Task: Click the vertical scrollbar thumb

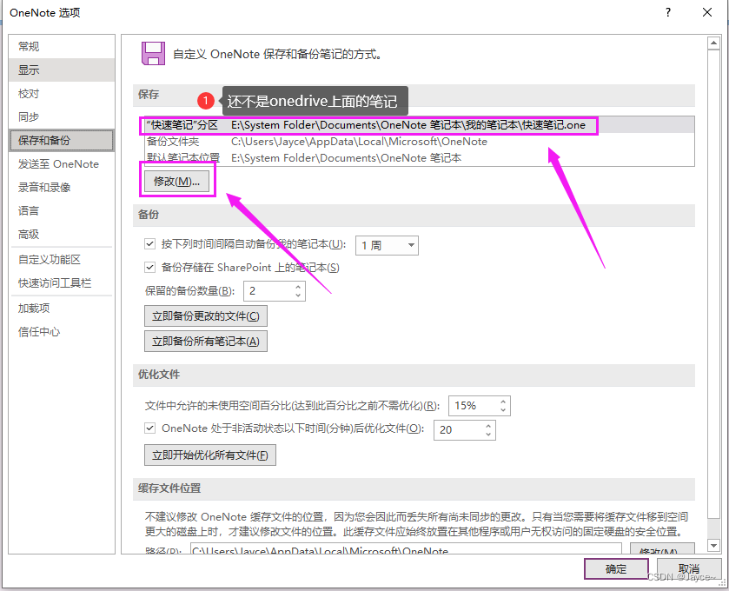Action: coord(713,284)
